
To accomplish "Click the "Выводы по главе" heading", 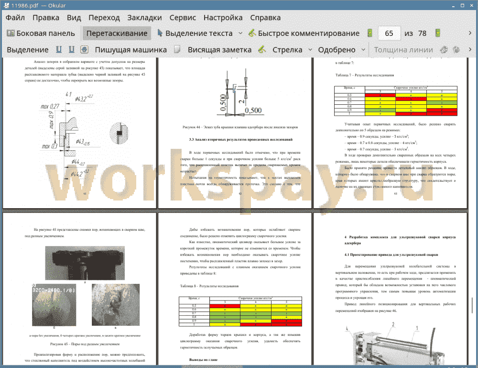I will tap(203, 360).
